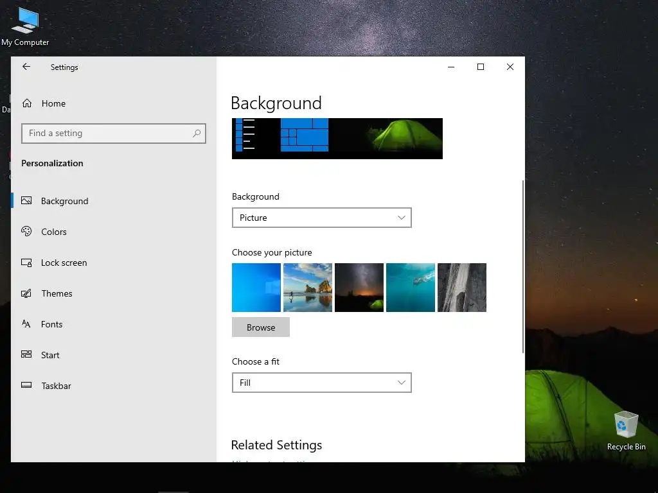Image resolution: width=658 pixels, height=493 pixels.
Task: Click the Colors palette icon
Action: coord(26,231)
